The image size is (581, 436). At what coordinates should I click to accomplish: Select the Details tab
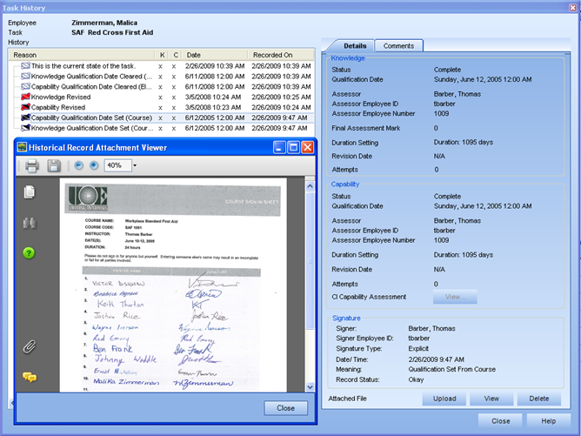click(355, 45)
